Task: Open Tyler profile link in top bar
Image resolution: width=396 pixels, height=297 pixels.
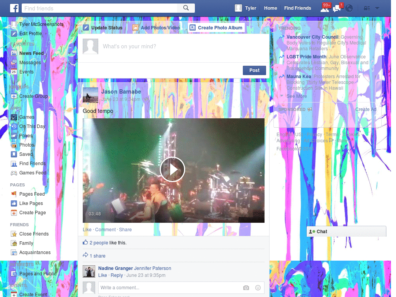Action: [x=251, y=8]
